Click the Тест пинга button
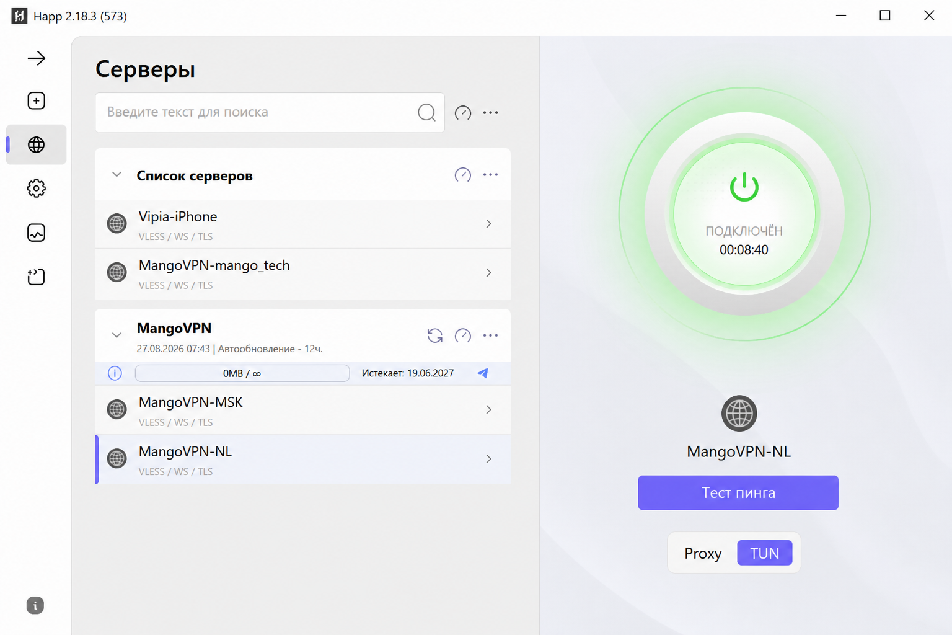Image resolution: width=952 pixels, height=635 pixels. [738, 493]
